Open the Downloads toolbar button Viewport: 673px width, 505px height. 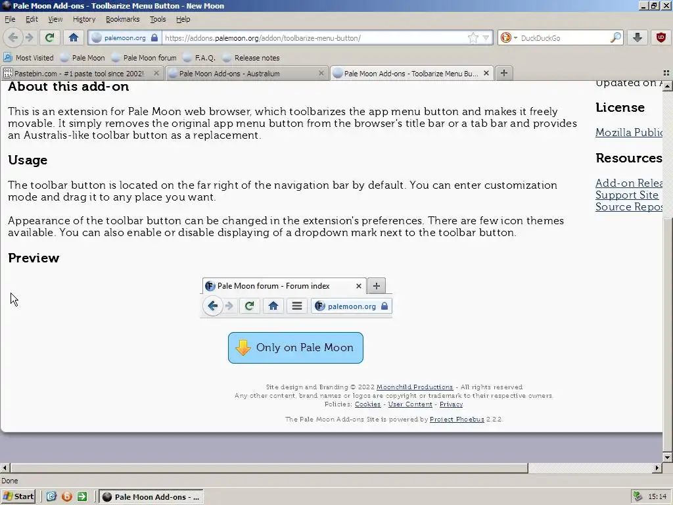[x=638, y=37]
